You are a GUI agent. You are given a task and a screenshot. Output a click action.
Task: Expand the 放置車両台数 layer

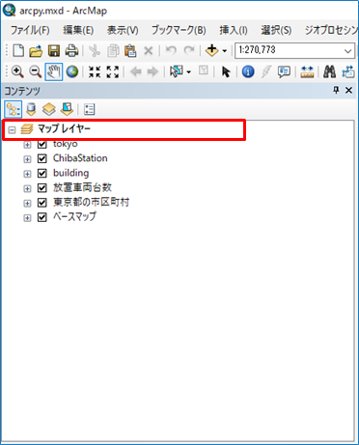pyautogui.click(x=27, y=188)
